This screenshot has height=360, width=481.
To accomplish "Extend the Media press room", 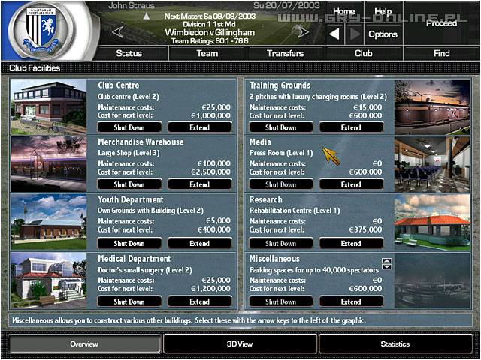I will 351,184.
